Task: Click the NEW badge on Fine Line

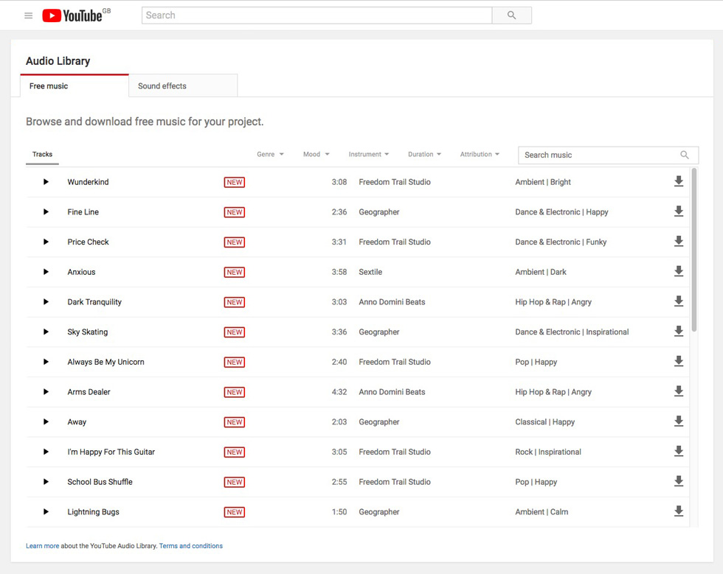Action: click(235, 212)
